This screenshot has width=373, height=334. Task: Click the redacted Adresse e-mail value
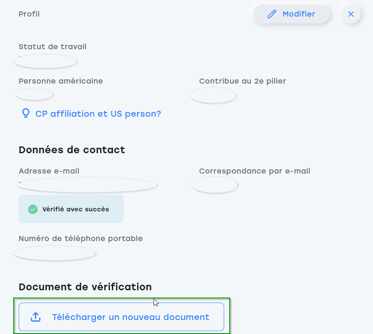pyautogui.click(x=87, y=185)
